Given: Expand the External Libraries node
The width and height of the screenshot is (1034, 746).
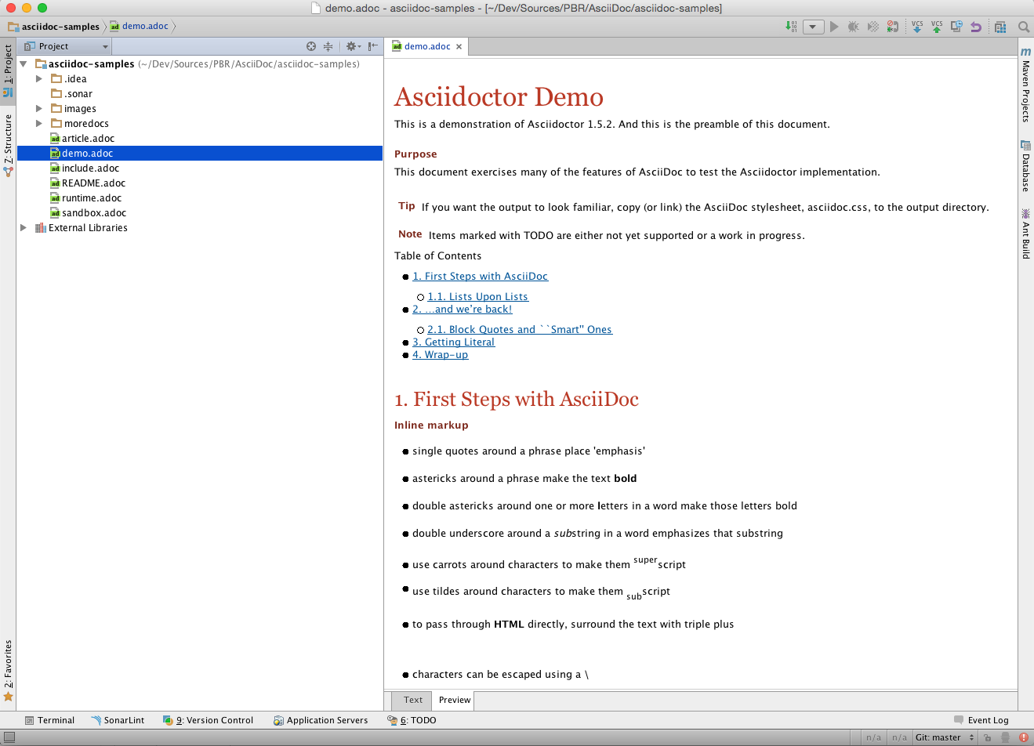Looking at the screenshot, I should tap(24, 228).
